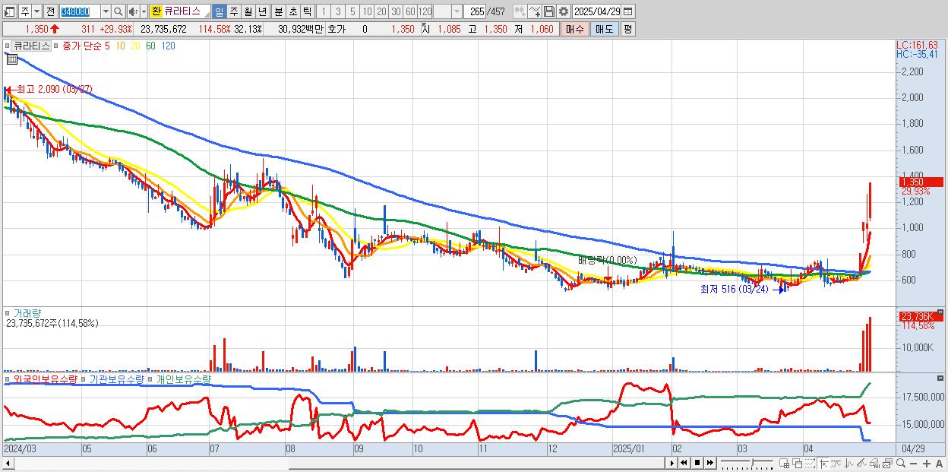Click the window-with-grid icon in bottom toolbar
Screen dimensions: 948x472
[x=784, y=464]
